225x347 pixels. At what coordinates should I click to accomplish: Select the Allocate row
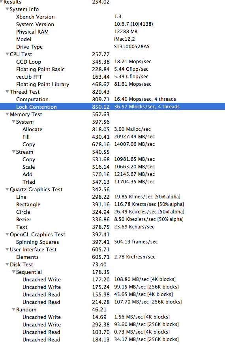click(x=112, y=130)
